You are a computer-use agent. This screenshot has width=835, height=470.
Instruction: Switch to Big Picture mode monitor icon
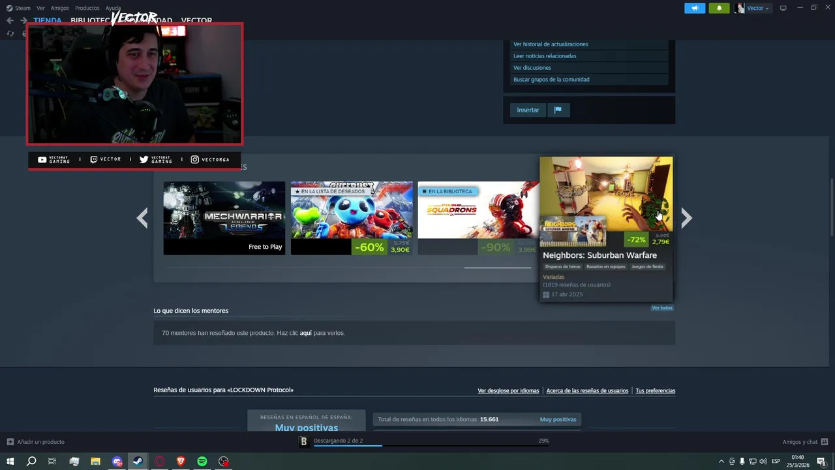(x=783, y=8)
